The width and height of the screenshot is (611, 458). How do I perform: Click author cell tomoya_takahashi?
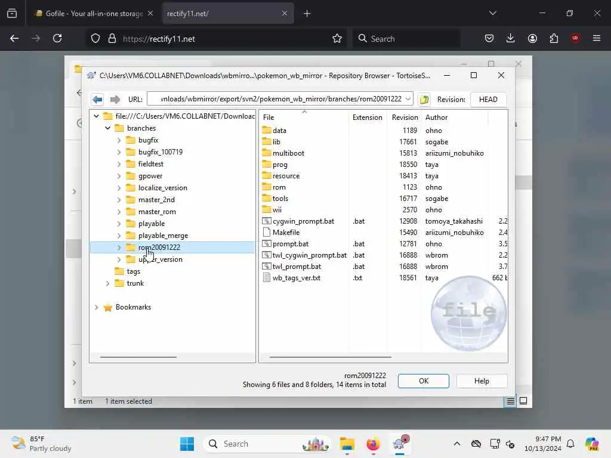click(x=454, y=221)
